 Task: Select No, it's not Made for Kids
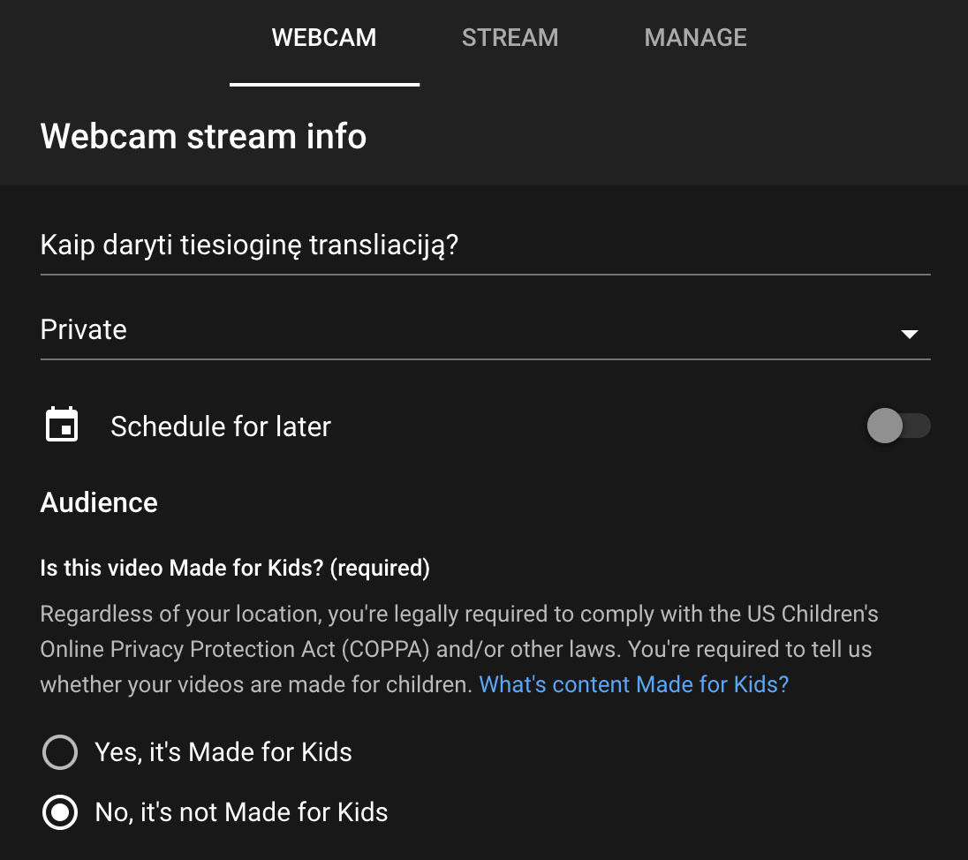pyautogui.click(x=60, y=811)
